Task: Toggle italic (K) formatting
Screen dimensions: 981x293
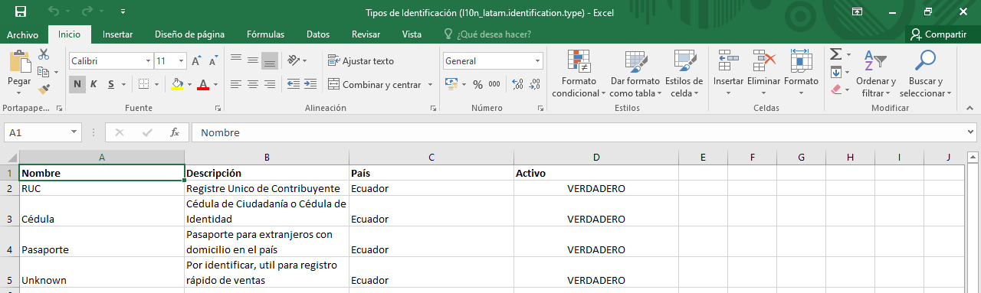Action: click(94, 84)
